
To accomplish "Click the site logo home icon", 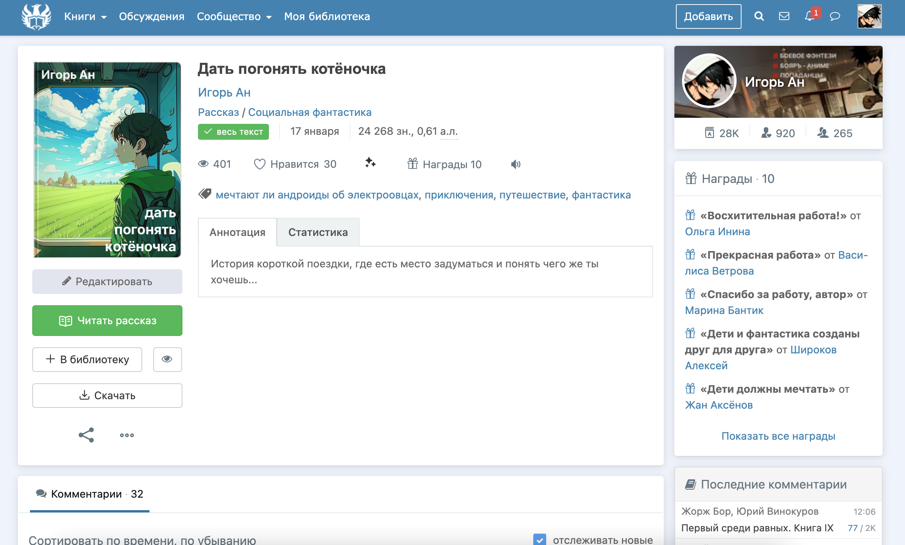I will [x=36, y=17].
